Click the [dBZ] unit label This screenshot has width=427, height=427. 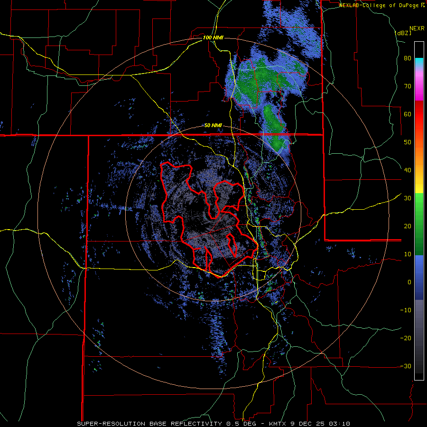pyautogui.click(x=403, y=33)
